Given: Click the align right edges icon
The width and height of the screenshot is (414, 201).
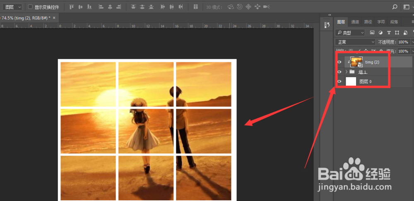Looking at the screenshot, I should point(119,7).
